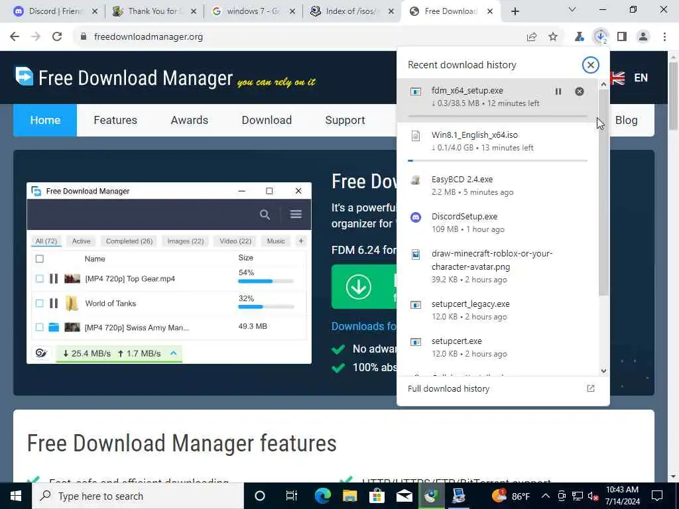Open the Chrome Labs flask icon
Image resolution: width=679 pixels, height=509 pixels.
579,37
